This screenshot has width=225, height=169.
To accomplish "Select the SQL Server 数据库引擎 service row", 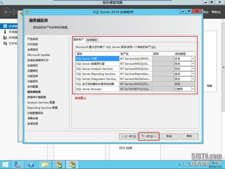I will (x=97, y=63).
